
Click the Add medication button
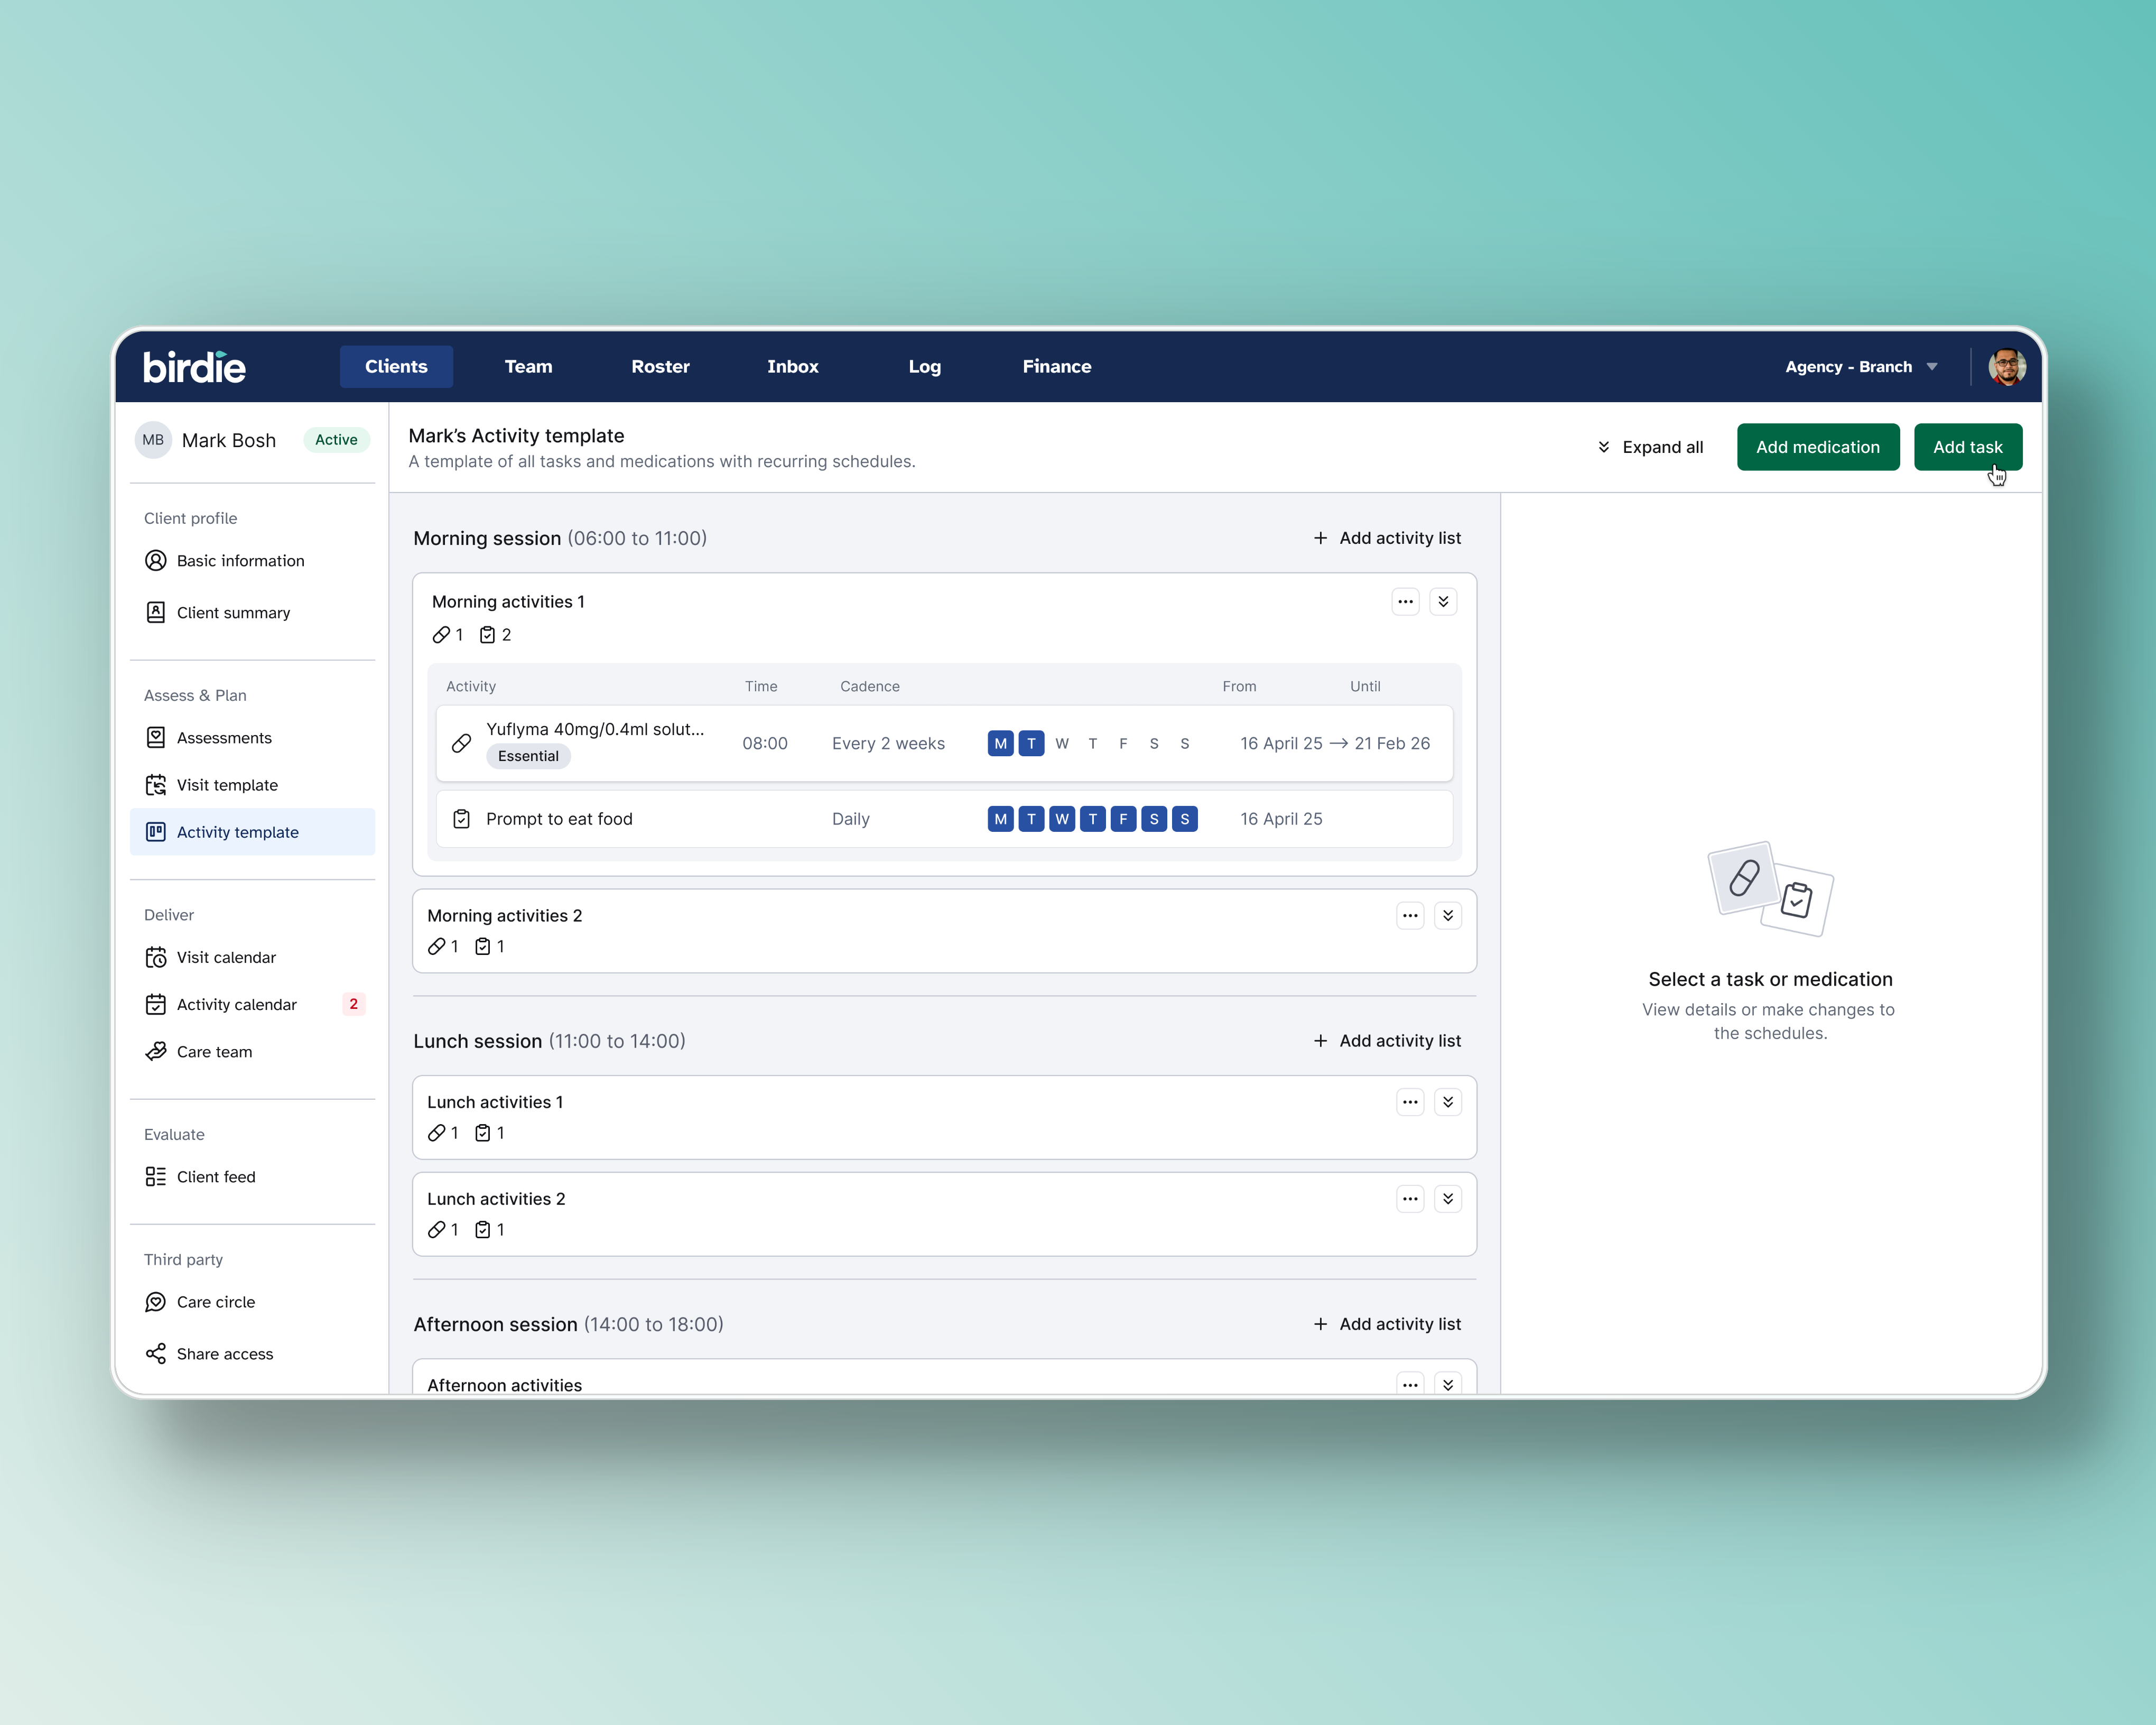(x=1817, y=447)
